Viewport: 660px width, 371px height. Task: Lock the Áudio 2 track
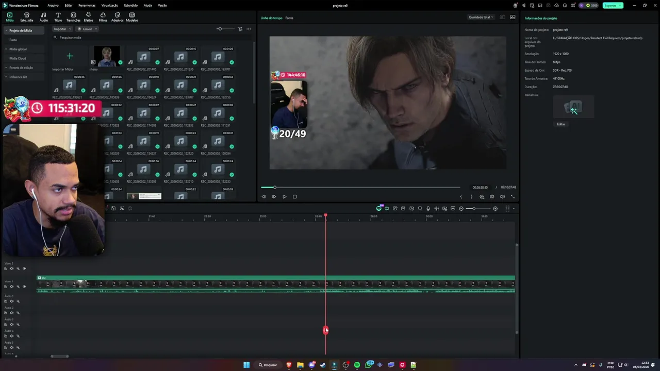[x=6, y=313]
